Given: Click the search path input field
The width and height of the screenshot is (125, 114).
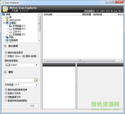Looking at the screenshot, I should [19, 80].
